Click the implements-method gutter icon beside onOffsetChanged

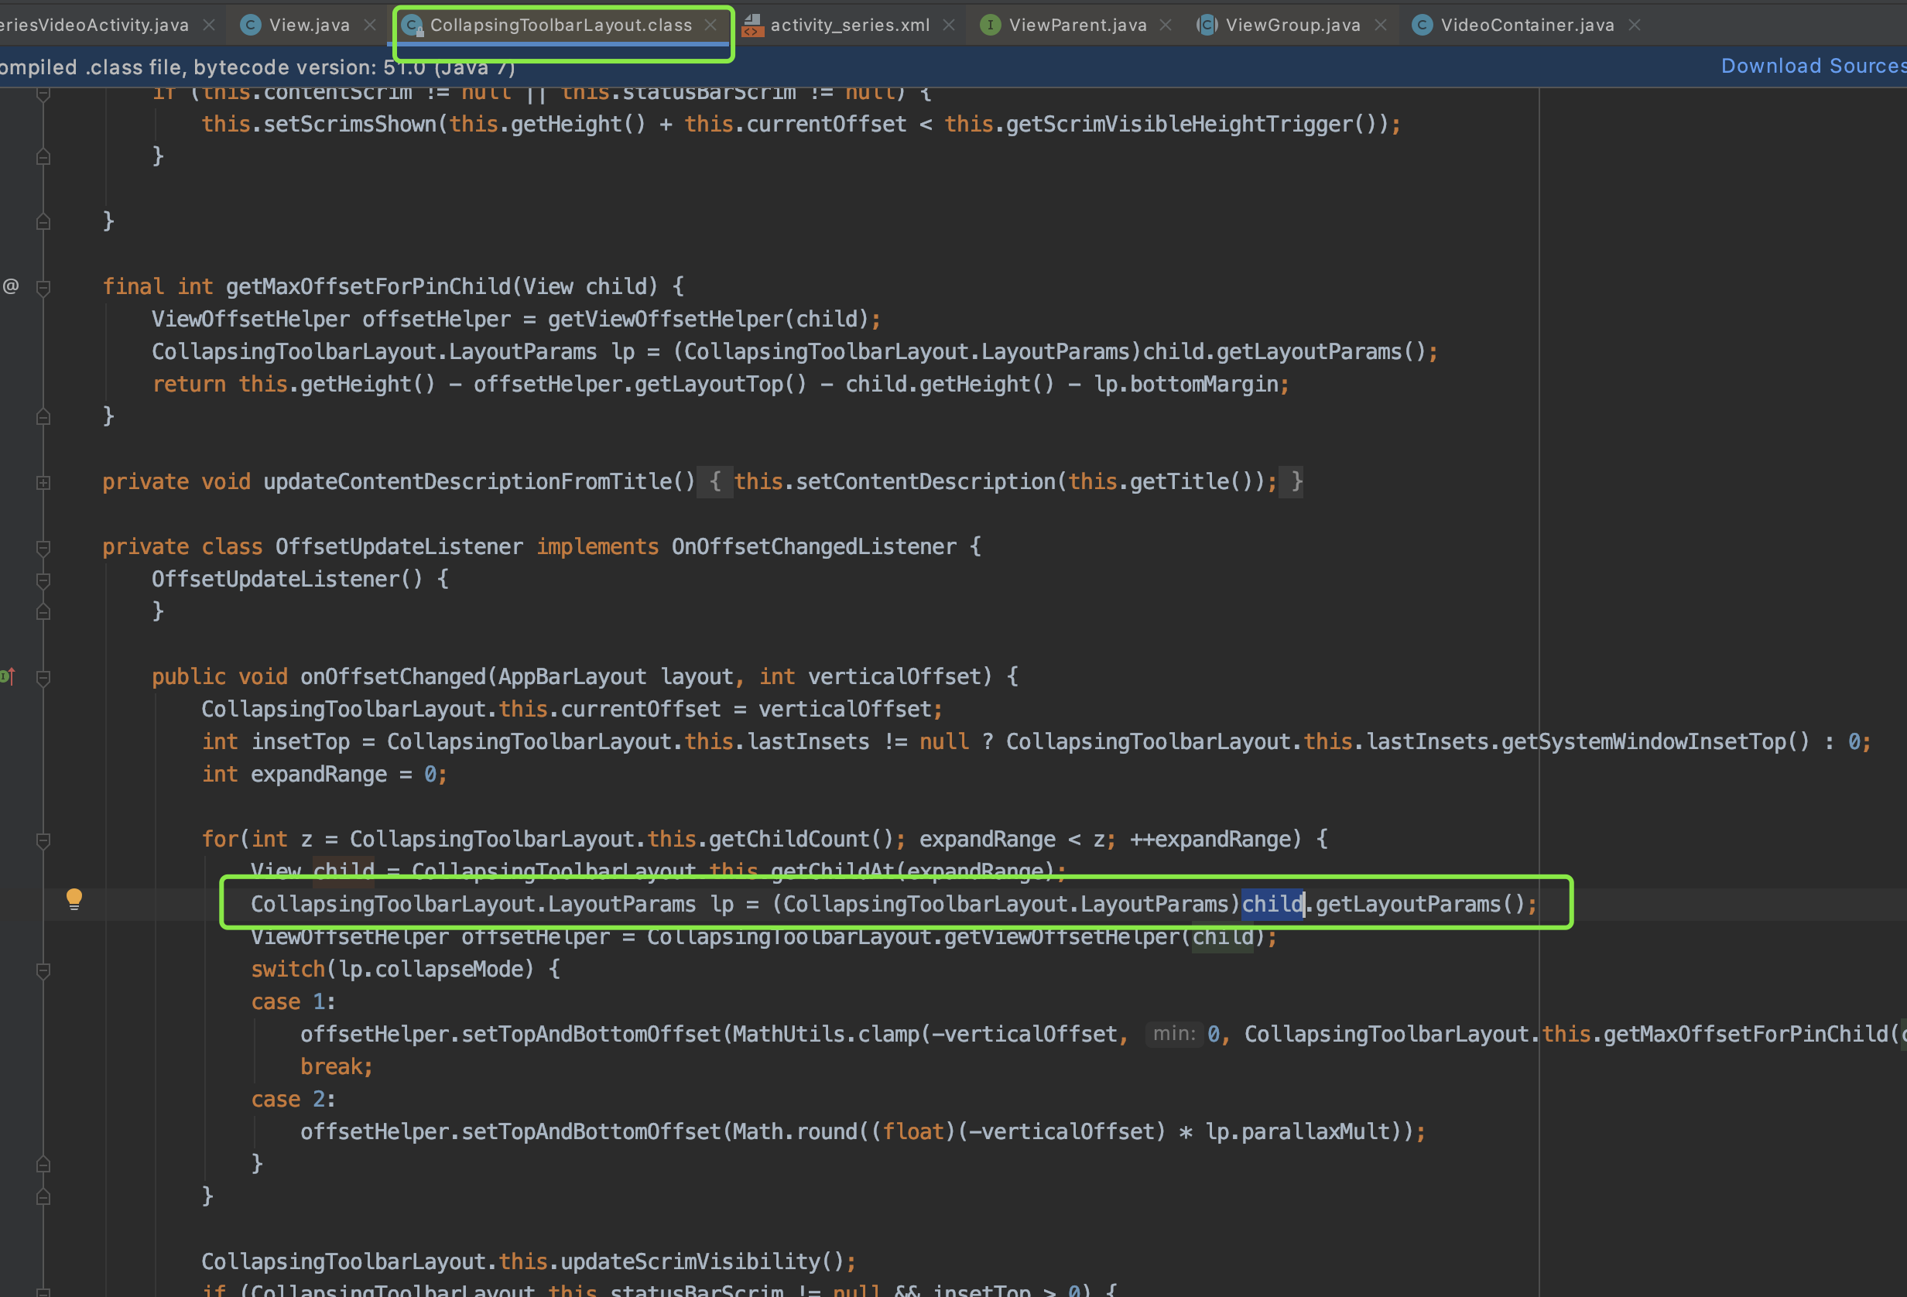9,677
